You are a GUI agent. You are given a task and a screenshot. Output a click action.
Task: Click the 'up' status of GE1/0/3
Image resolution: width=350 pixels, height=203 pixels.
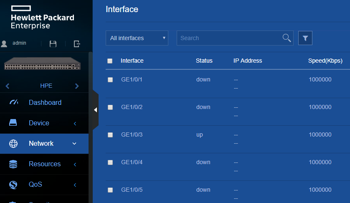coord(200,135)
